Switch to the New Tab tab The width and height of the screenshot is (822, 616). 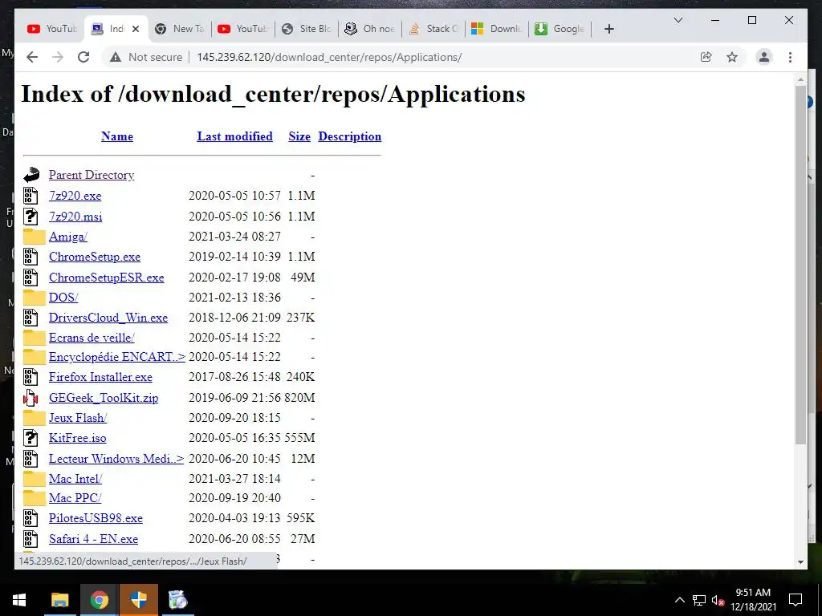[179, 29]
